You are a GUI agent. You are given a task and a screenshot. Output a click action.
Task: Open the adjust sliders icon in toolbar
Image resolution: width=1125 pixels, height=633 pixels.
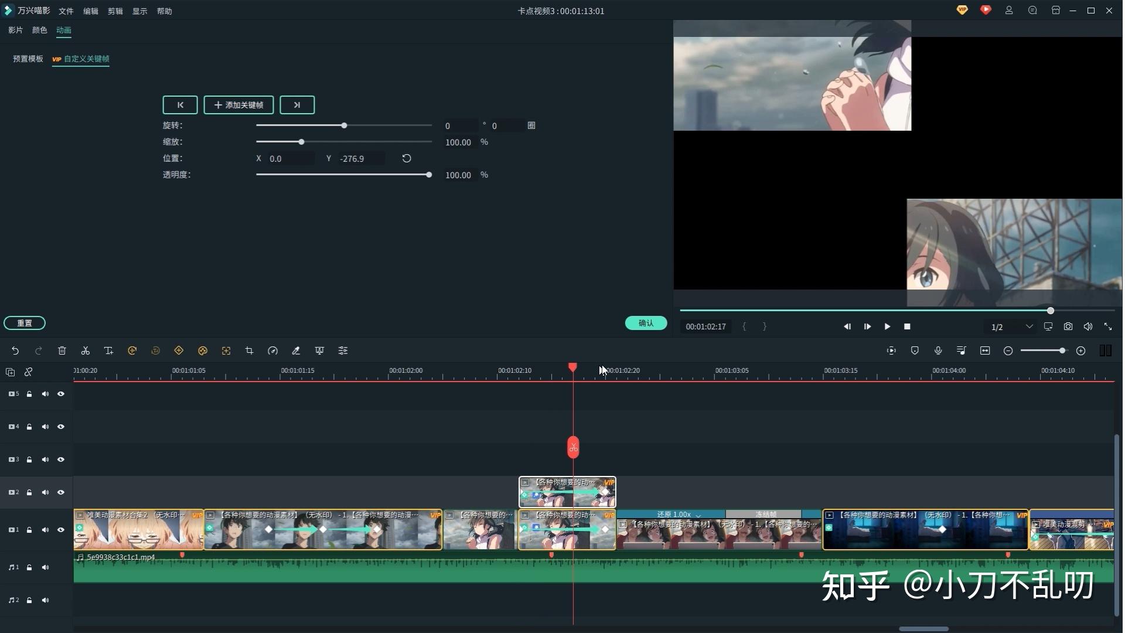pos(343,350)
